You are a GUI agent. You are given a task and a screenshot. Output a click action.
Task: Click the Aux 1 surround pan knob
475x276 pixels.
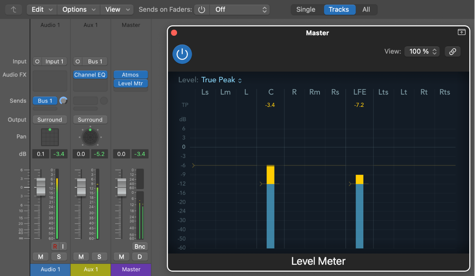90,137
